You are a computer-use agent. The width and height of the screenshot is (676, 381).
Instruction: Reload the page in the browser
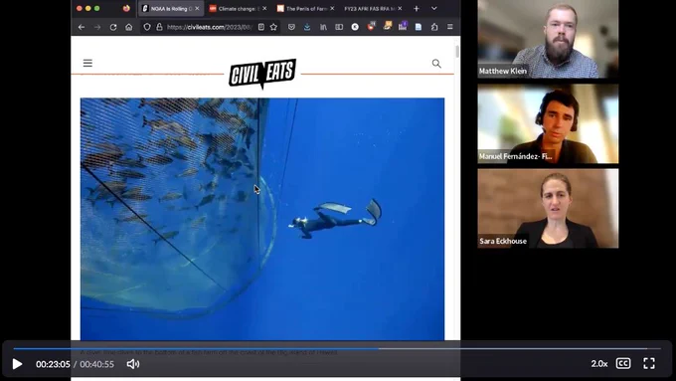(113, 27)
